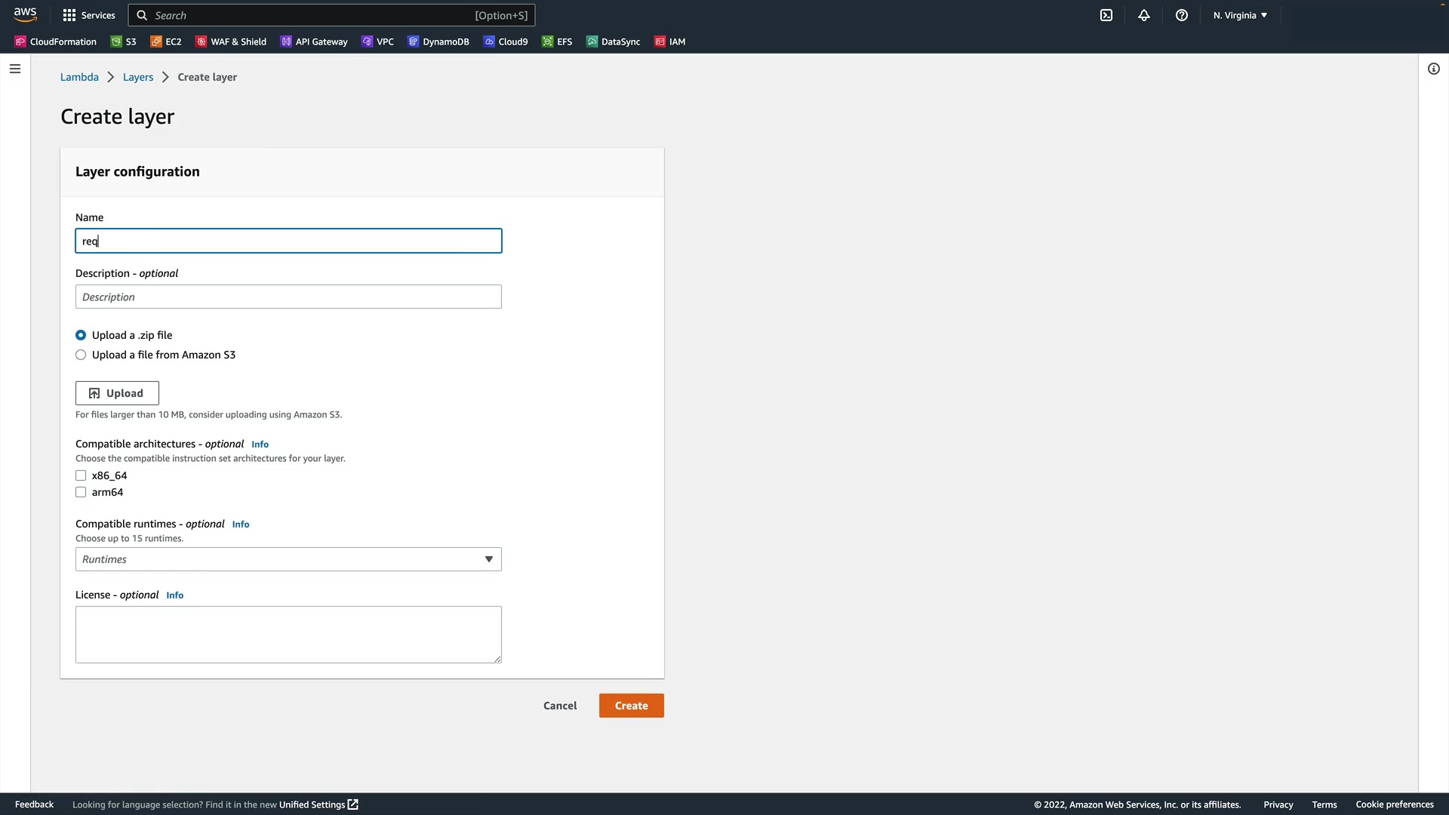
Task: Expand the Runtimes dropdown
Action: point(288,559)
